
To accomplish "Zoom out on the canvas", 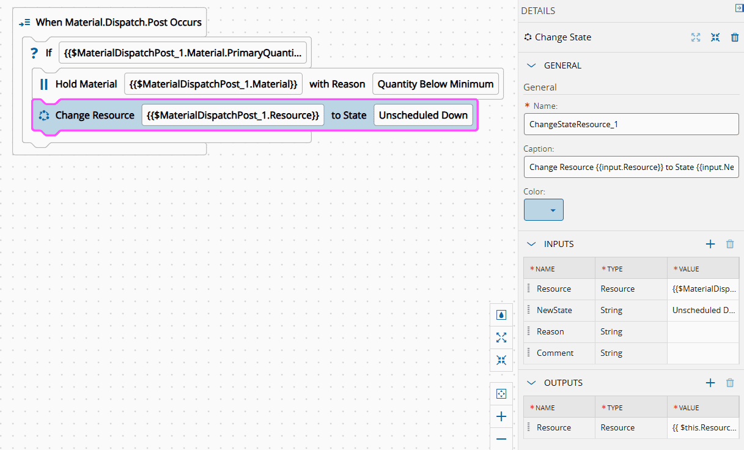I will 501,439.
